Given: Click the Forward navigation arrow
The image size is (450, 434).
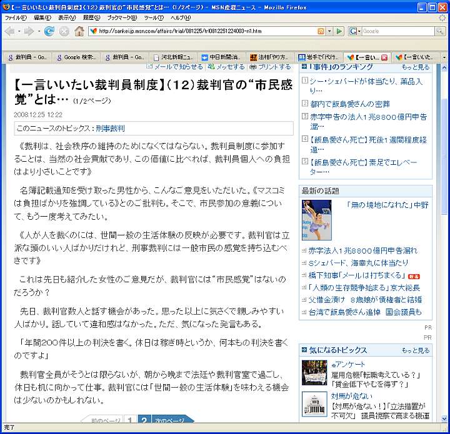Looking at the screenshot, I should [29, 31].
